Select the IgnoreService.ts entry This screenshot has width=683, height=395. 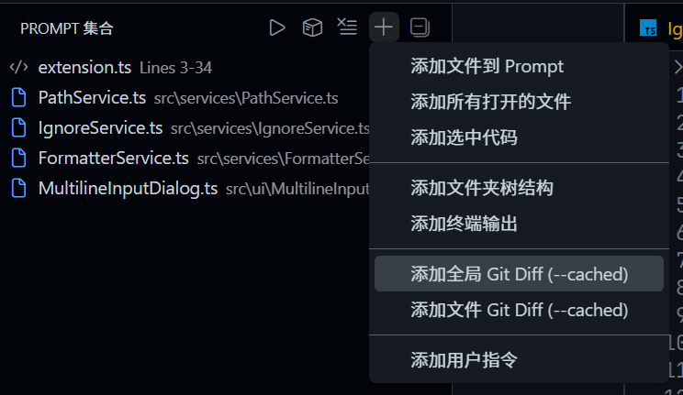pyautogui.click(x=100, y=127)
